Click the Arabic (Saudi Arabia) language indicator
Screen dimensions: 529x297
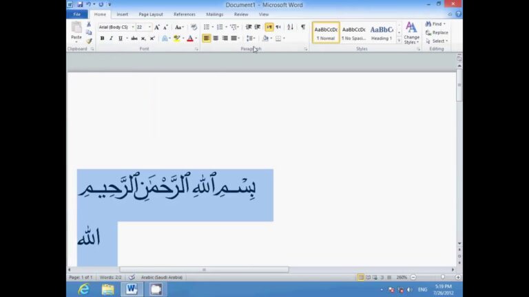(x=162, y=277)
